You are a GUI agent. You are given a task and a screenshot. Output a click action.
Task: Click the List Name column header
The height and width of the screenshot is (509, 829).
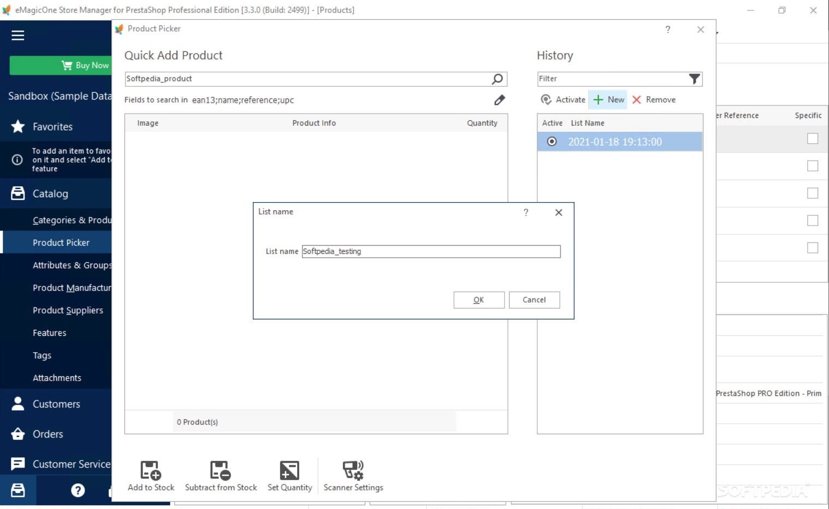tap(588, 123)
